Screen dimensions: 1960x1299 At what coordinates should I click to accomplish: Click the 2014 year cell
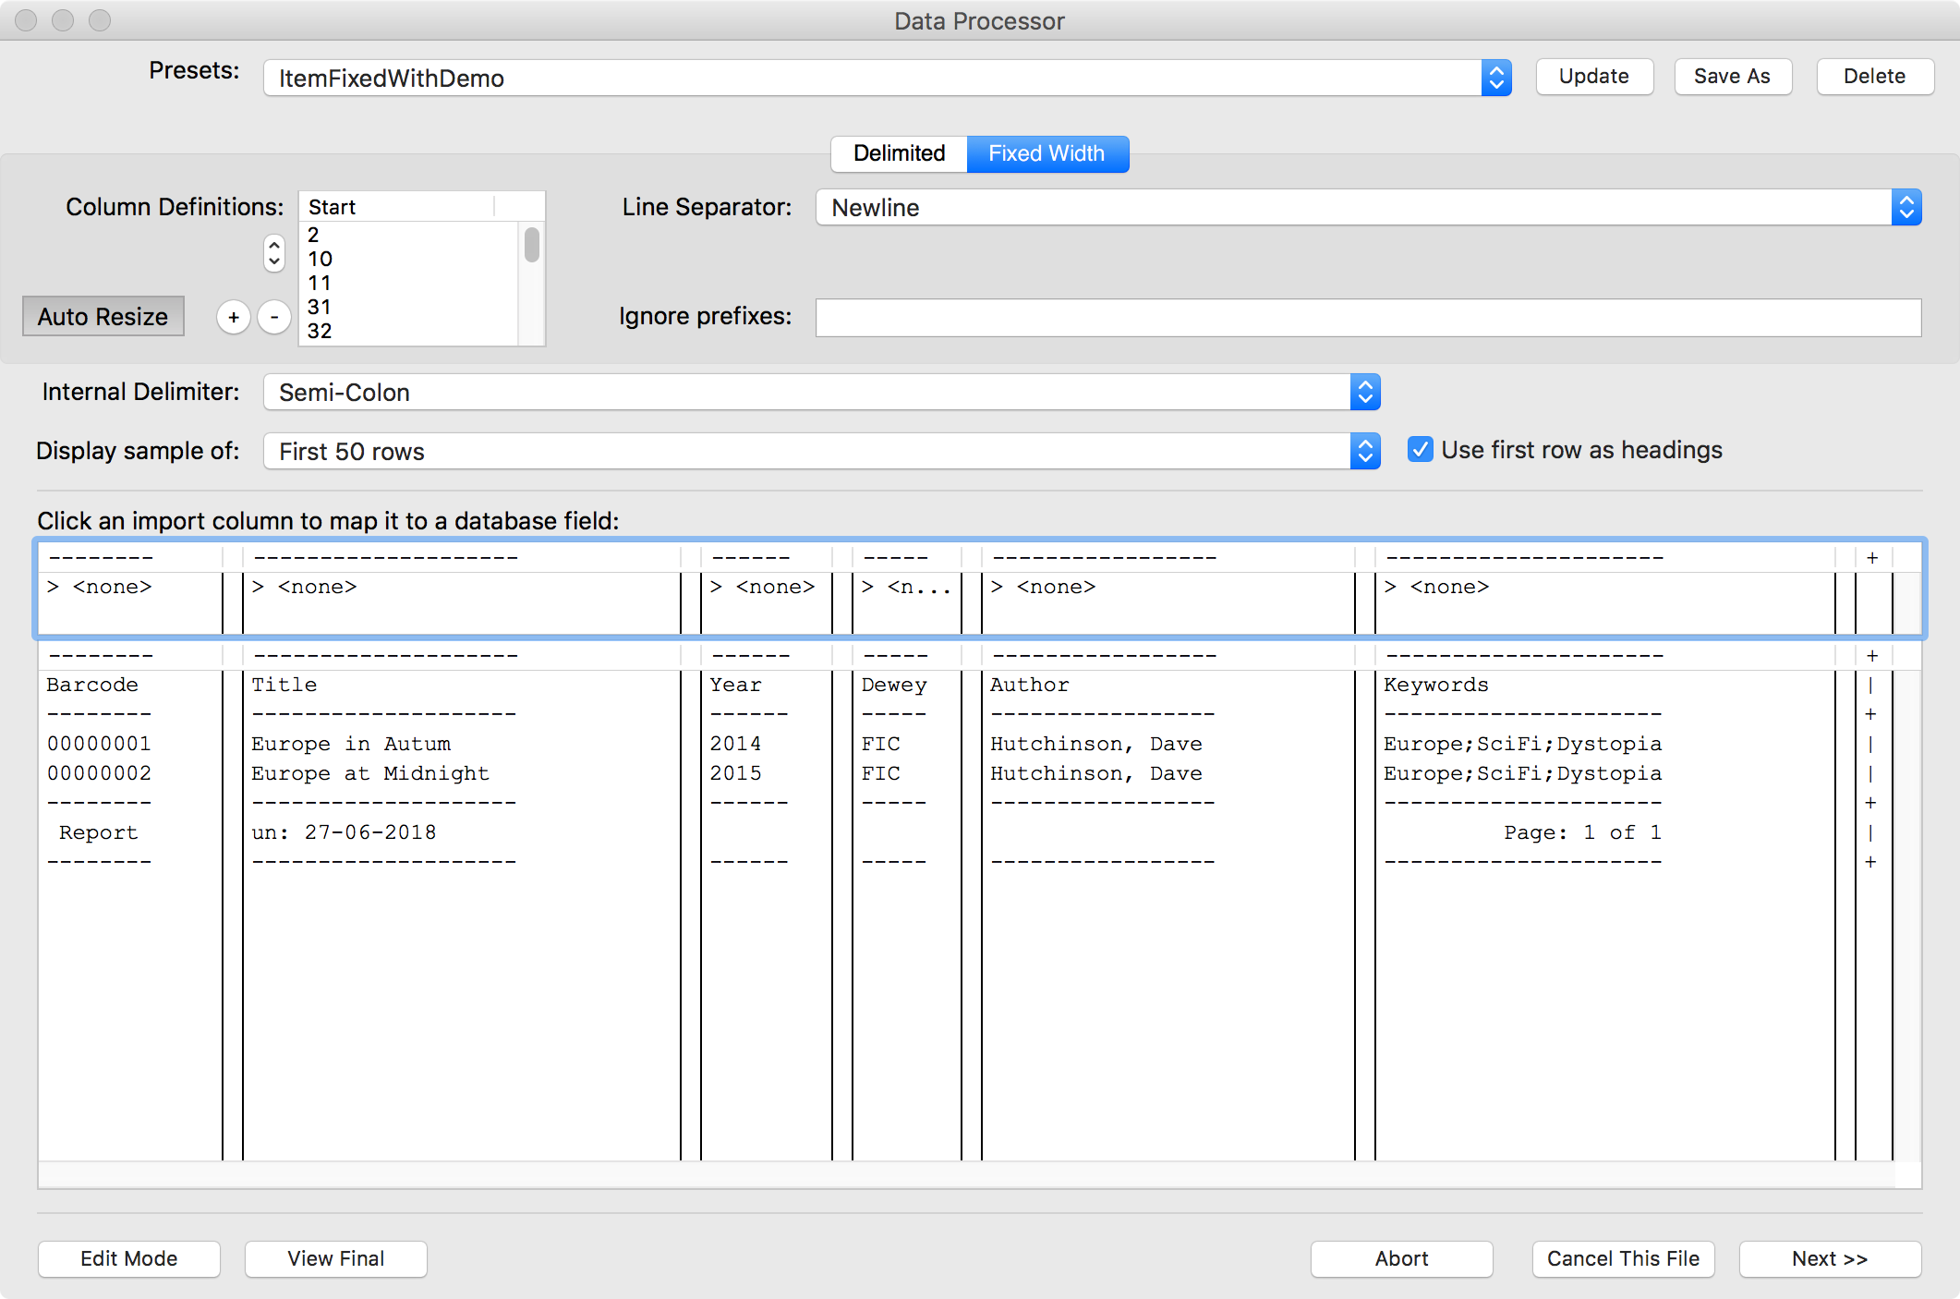click(736, 744)
